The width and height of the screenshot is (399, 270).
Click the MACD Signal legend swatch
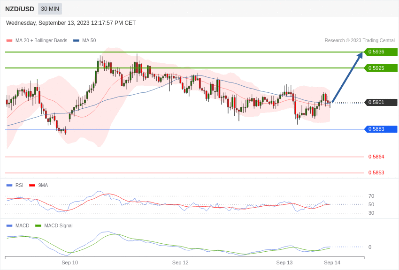click(38, 226)
